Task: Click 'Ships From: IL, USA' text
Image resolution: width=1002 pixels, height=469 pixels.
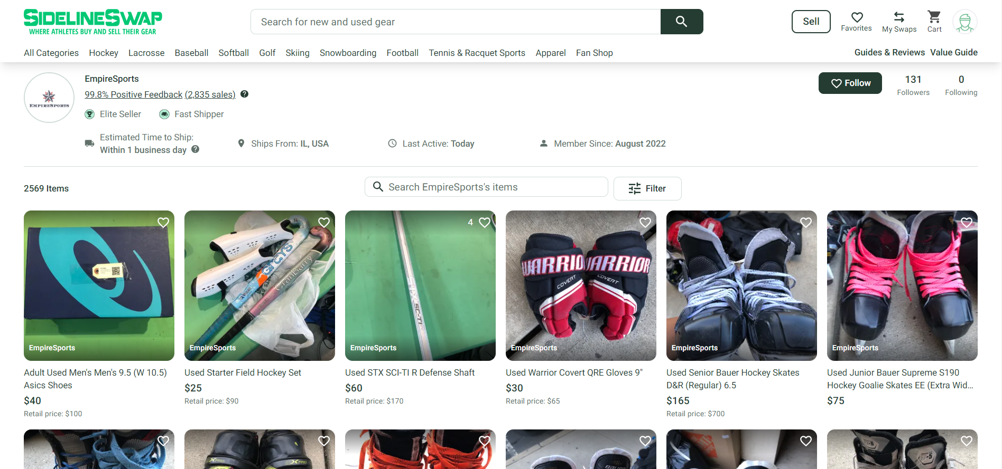Action: coord(290,143)
